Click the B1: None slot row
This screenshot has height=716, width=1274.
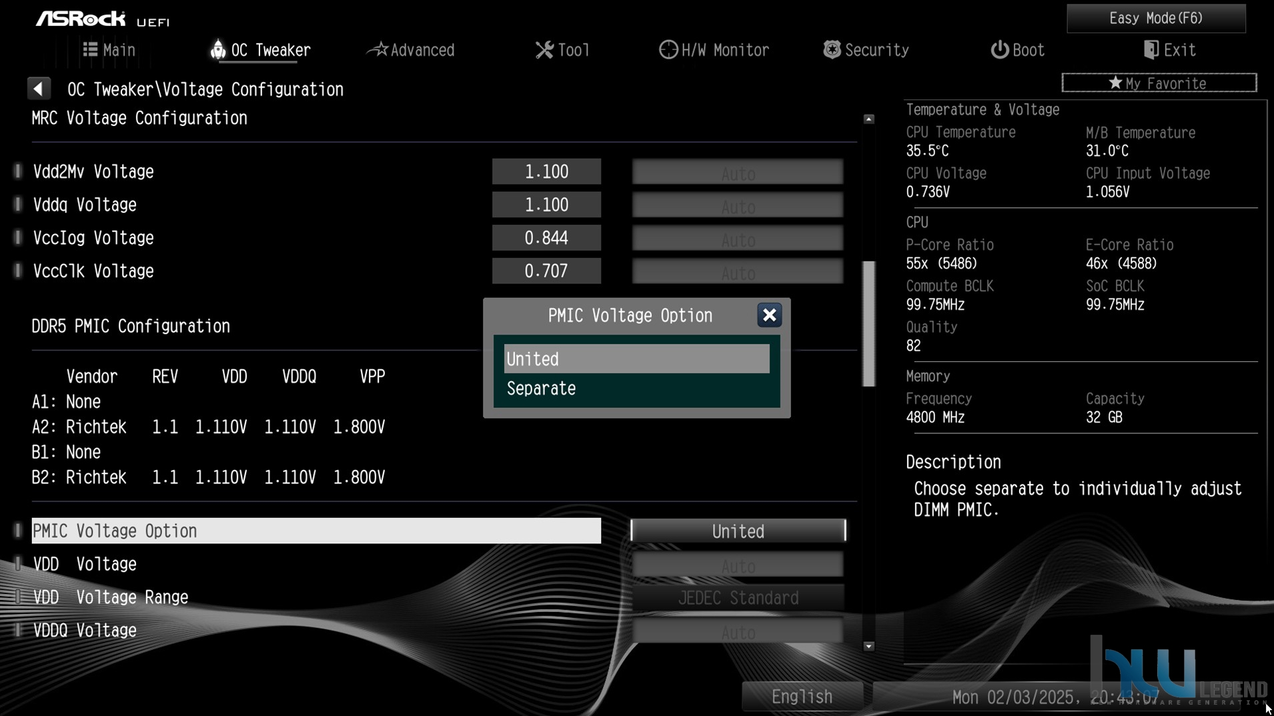[66, 452]
